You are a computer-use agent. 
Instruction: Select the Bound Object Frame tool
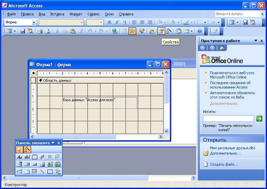coord(57,164)
